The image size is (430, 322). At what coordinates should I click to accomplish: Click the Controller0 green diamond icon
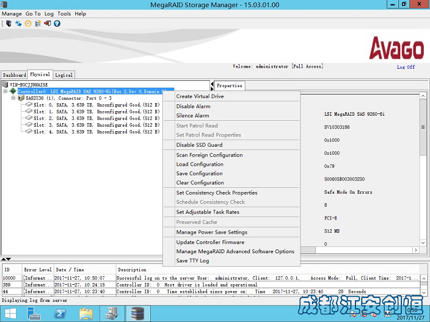13,91
